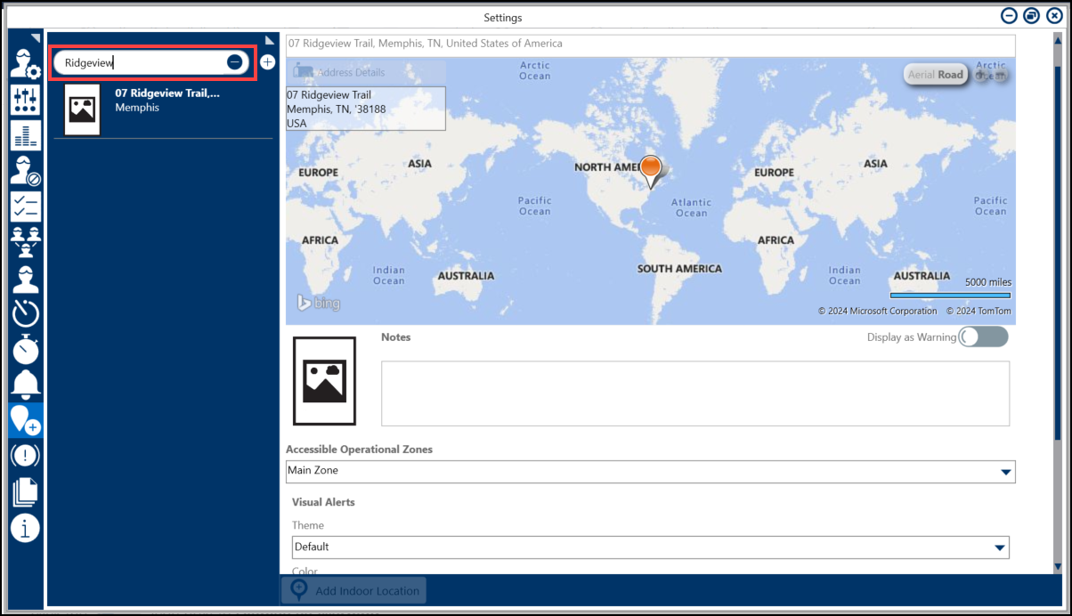Click the plus icon to add location
The height and width of the screenshot is (616, 1072).
pyautogui.click(x=268, y=62)
